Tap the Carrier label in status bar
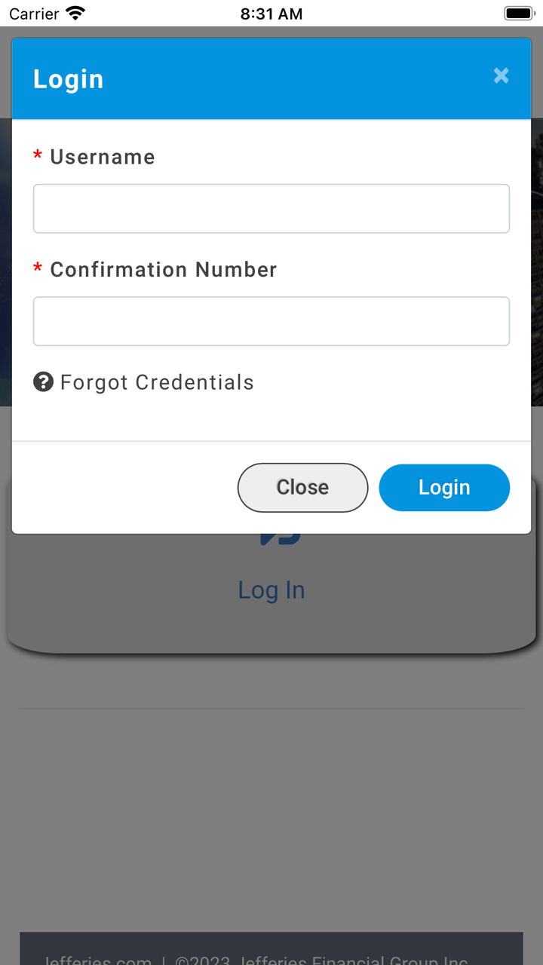Viewport: 543px width, 965px height. point(34,14)
